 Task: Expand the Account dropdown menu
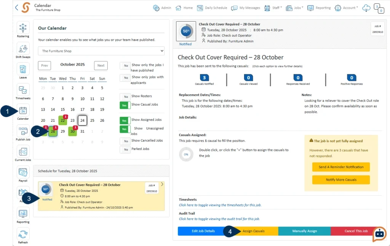click(346, 8)
